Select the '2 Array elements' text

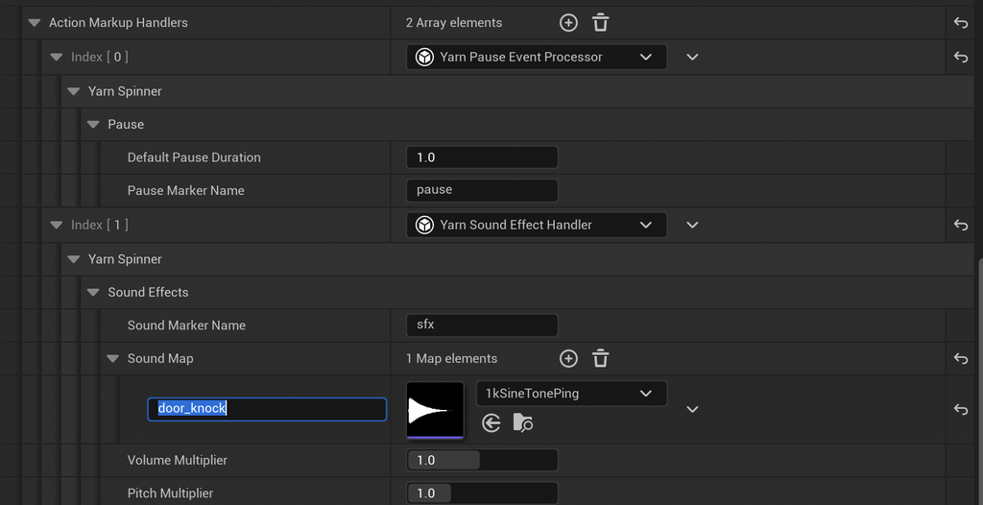point(454,23)
